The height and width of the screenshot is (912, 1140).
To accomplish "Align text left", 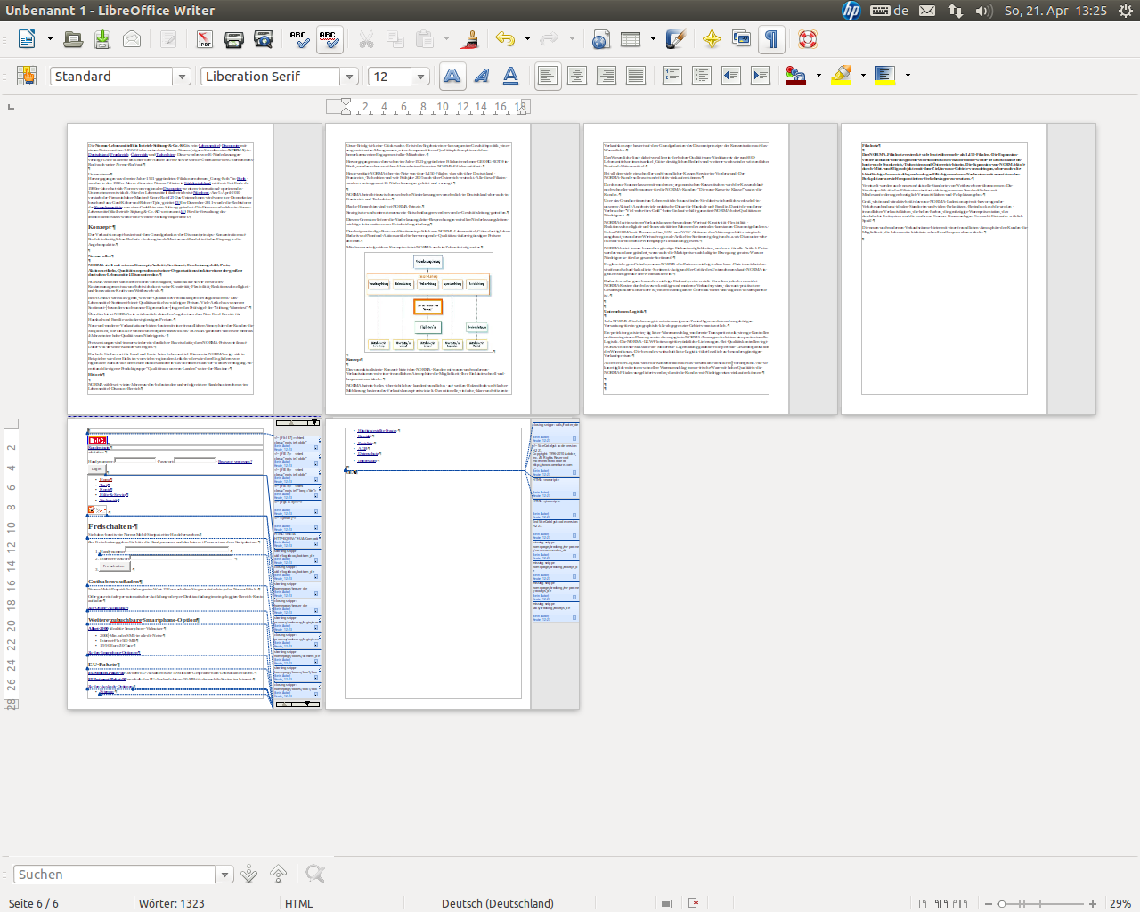I will pos(548,77).
